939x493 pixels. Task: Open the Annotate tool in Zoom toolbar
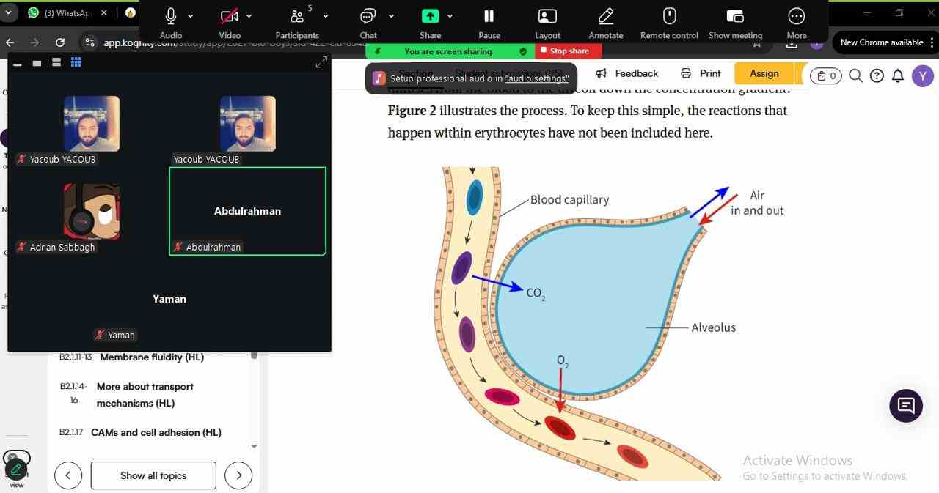click(x=605, y=17)
